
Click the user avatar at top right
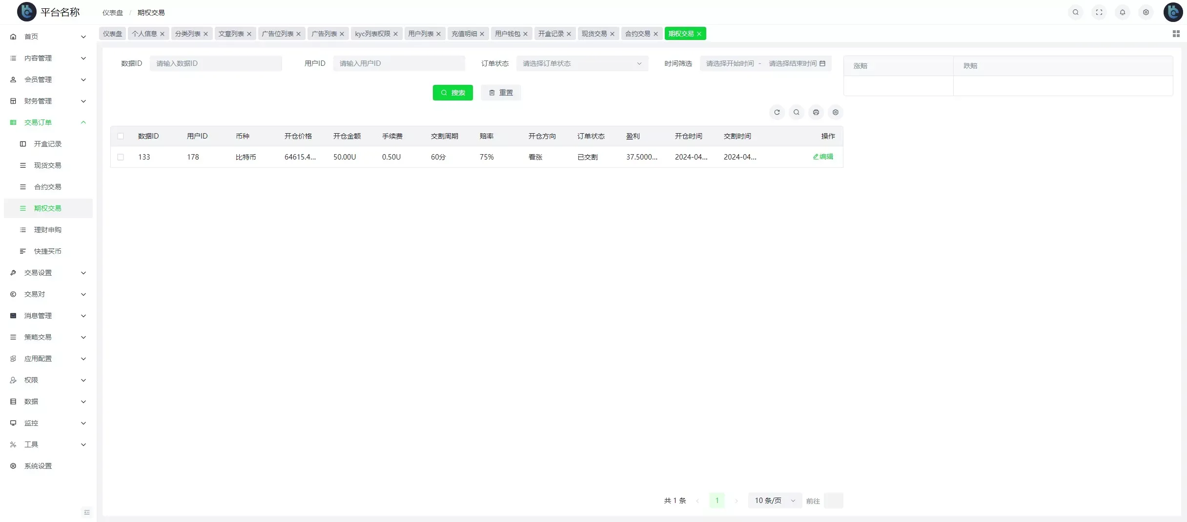(1173, 12)
